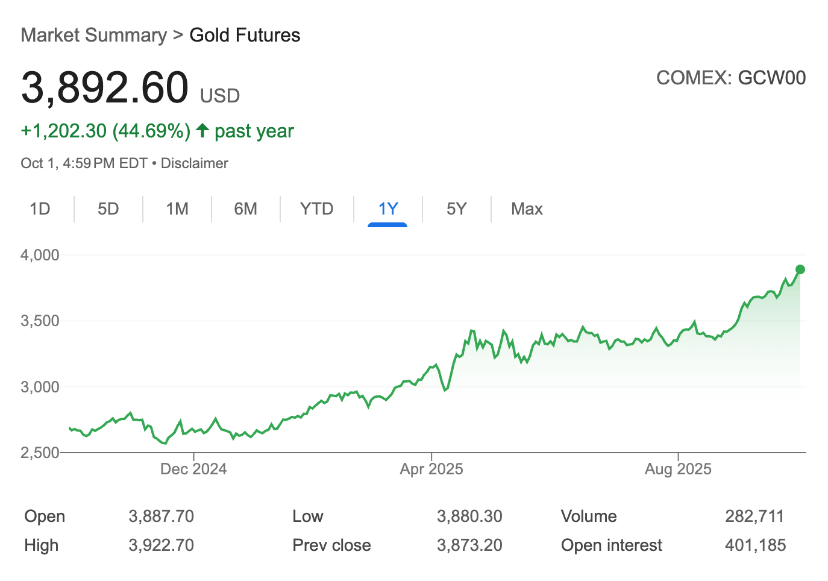Open the 5Y chart range
The height and width of the screenshot is (581, 828).
tap(456, 209)
